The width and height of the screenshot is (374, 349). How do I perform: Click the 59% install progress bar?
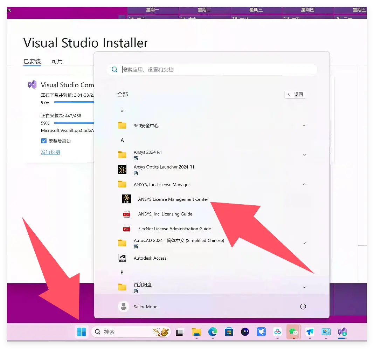pos(74,123)
